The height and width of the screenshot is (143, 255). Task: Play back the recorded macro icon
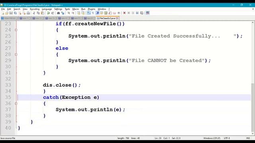point(133,13)
